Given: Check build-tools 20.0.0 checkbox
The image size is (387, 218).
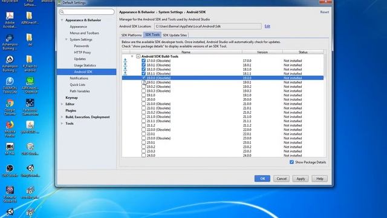Looking at the screenshot, I should [x=144, y=99].
